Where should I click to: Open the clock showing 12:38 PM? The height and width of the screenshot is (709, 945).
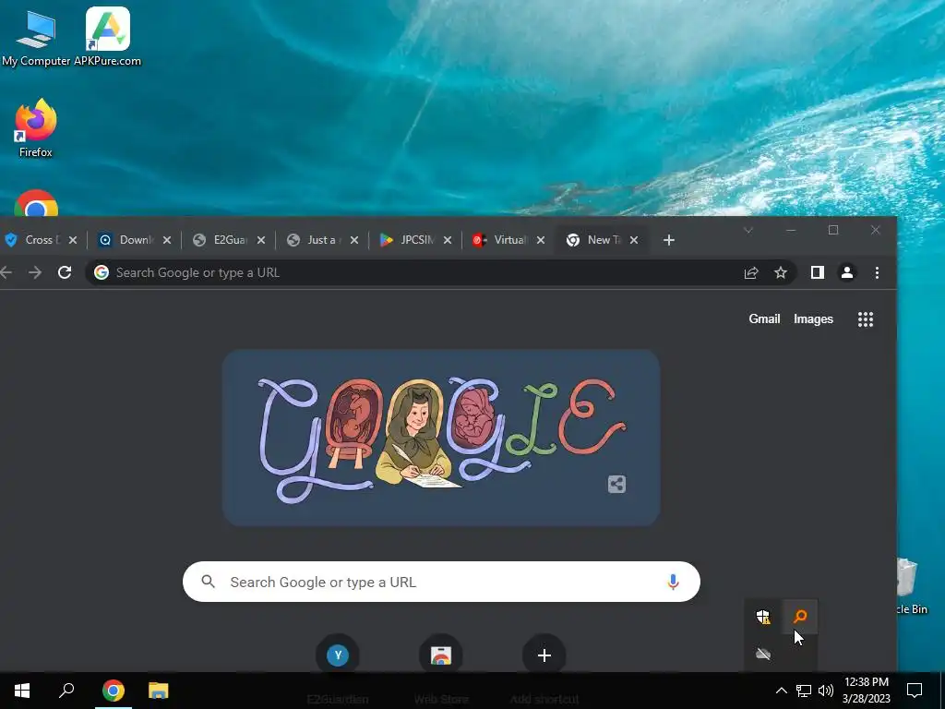tap(866, 691)
